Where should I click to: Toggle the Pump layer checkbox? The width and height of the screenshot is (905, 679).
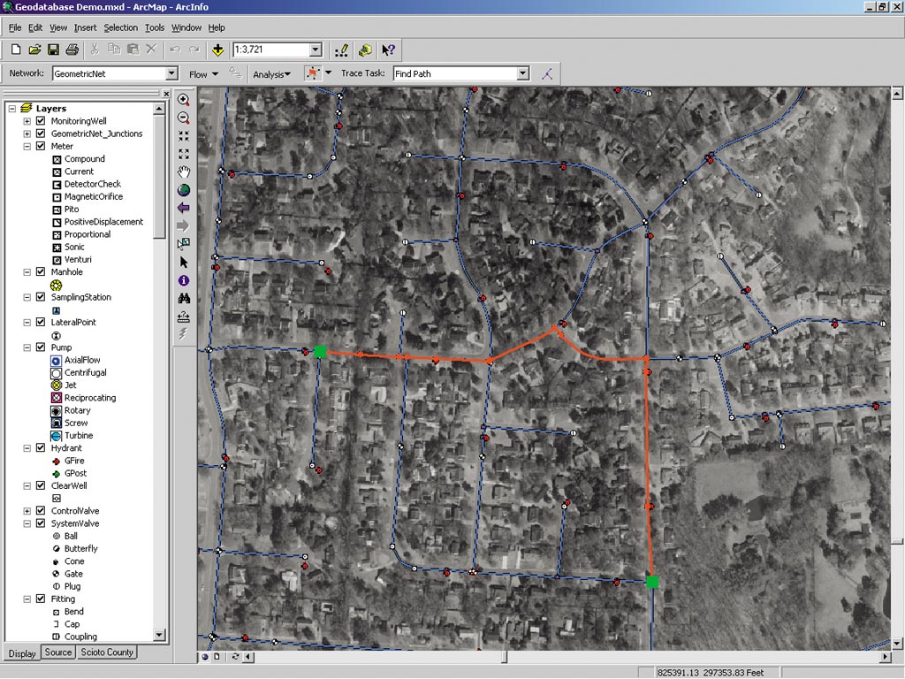click(x=41, y=347)
